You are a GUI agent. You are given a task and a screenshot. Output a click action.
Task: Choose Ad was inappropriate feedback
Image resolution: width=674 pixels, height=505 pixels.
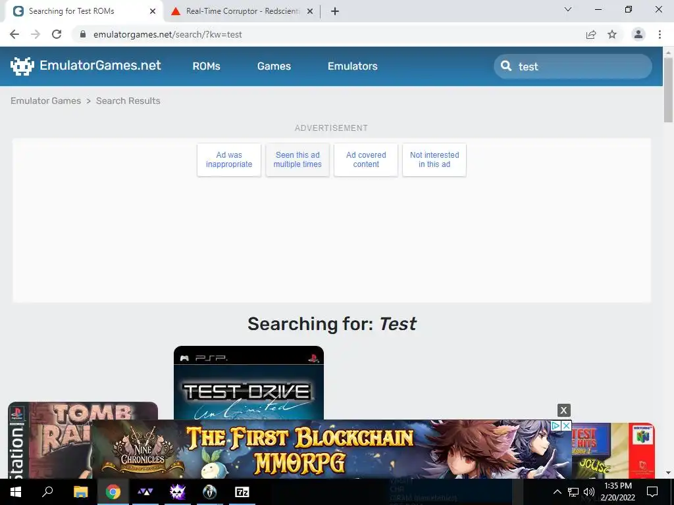click(229, 160)
